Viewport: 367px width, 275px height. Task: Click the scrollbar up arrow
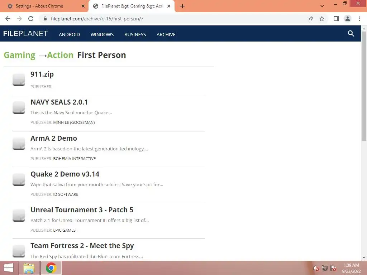point(364,28)
